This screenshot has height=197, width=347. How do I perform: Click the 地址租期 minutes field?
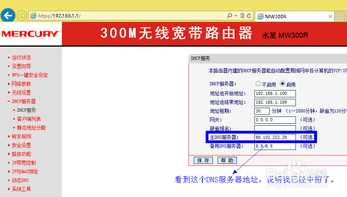262,111
